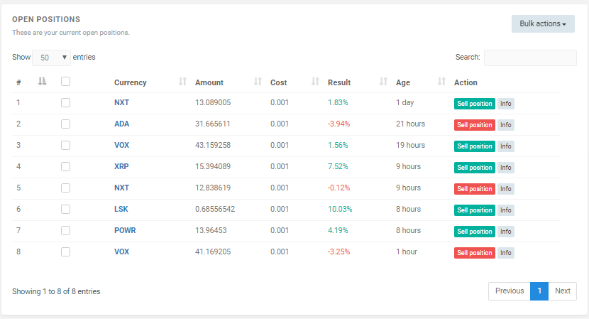
Task: Sort table by Currency column sort icon
Action: pos(182,82)
